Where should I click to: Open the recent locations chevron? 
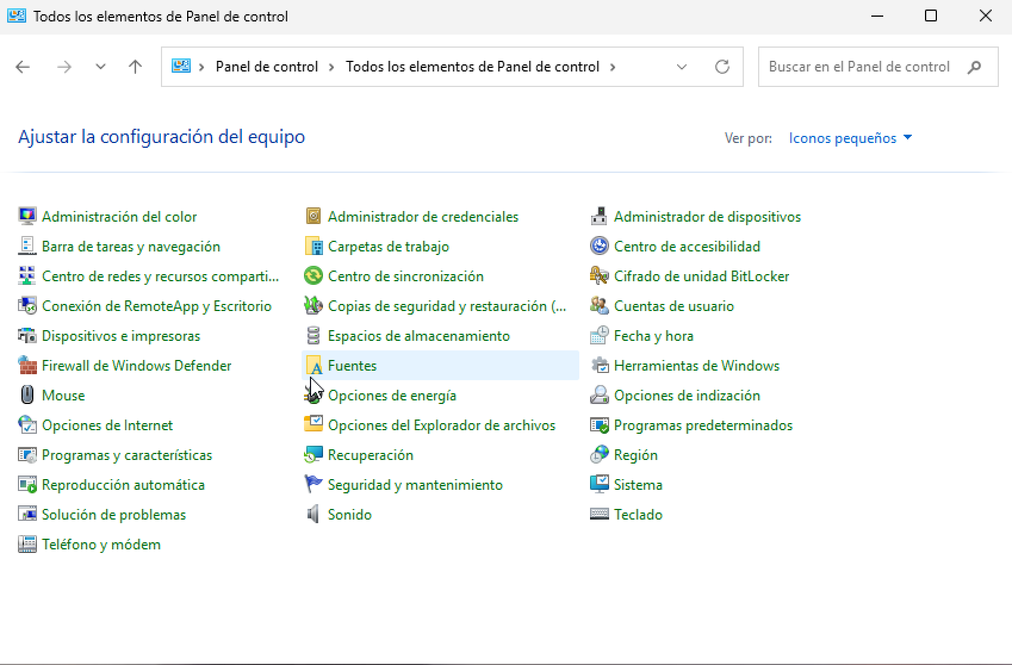(100, 67)
